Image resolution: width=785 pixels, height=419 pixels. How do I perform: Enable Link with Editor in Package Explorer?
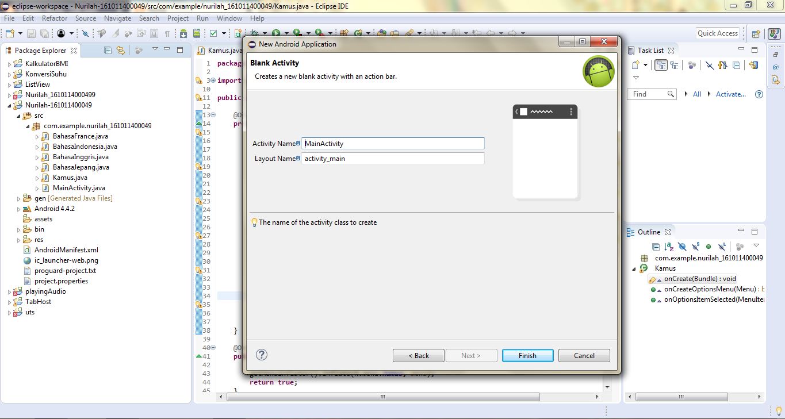[121, 51]
